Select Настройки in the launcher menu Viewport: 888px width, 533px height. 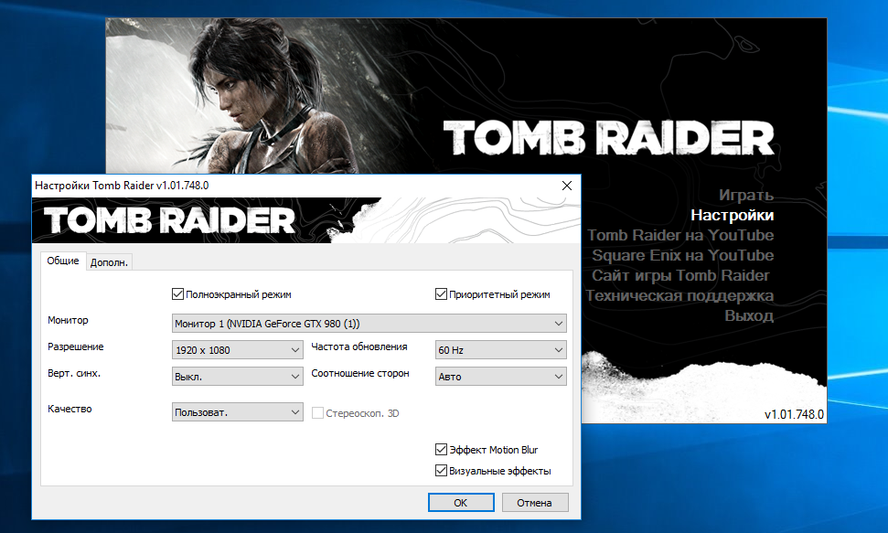pyautogui.click(x=732, y=215)
